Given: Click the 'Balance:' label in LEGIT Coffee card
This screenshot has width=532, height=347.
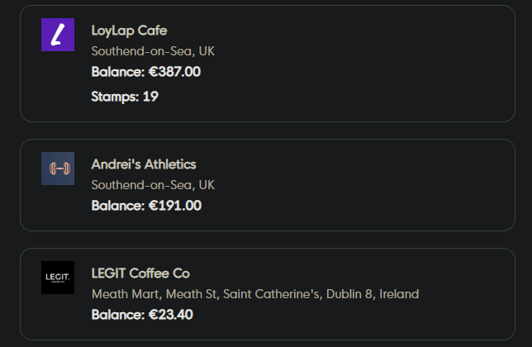Looking at the screenshot, I should (x=118, y=315).
